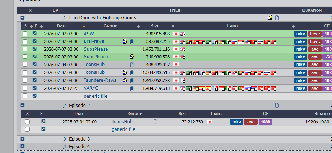Tick the checkbox for the ASW file
Viewport: 332px width, 153px height.
pos(25,34)
